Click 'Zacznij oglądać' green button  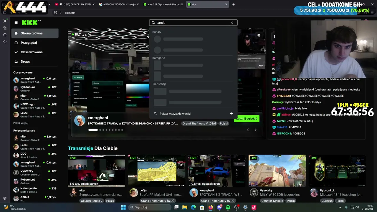(x=247, y=119)
